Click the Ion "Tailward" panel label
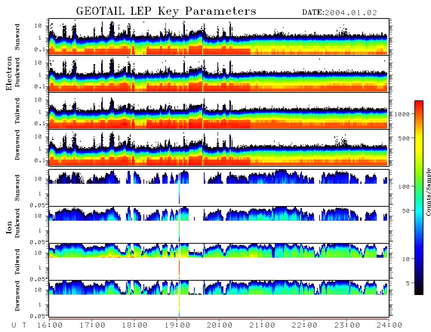Screen dimensions: 431x332 point(17,262)
